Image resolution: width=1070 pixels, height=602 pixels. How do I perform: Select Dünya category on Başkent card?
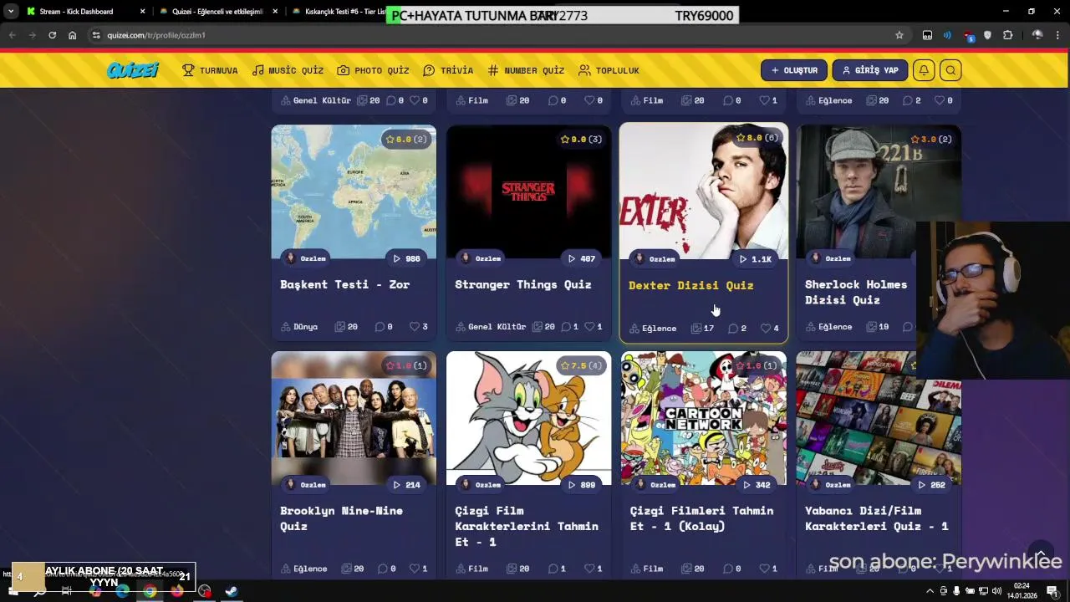[299, 327]
